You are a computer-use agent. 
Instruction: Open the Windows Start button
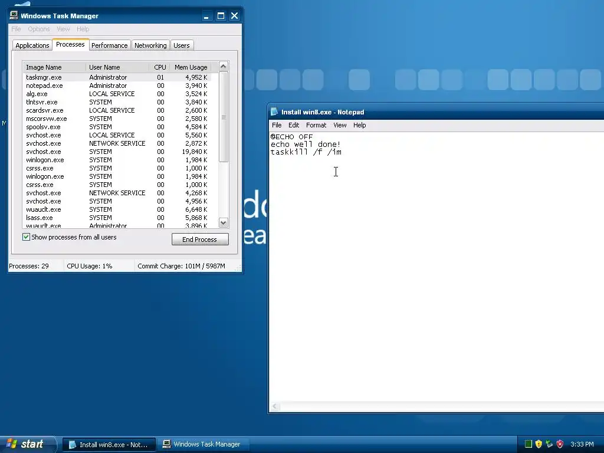click(28, 444)
